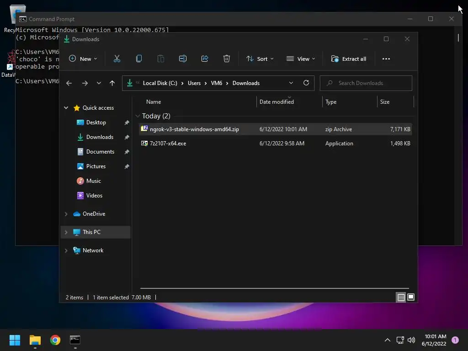Screen dimensions: 468x351
Task: Click the Cut scissors icon in toolbar
Action: point(117,59)
